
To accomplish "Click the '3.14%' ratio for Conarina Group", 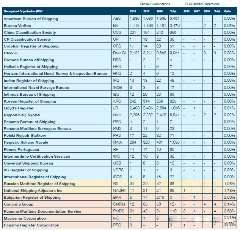I will [229, 204].
